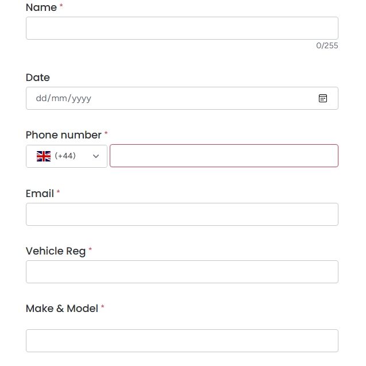This screenshot has width=366, height=366.
Task: Click inside the Phone number input
Action: click(x=224, y=156)
